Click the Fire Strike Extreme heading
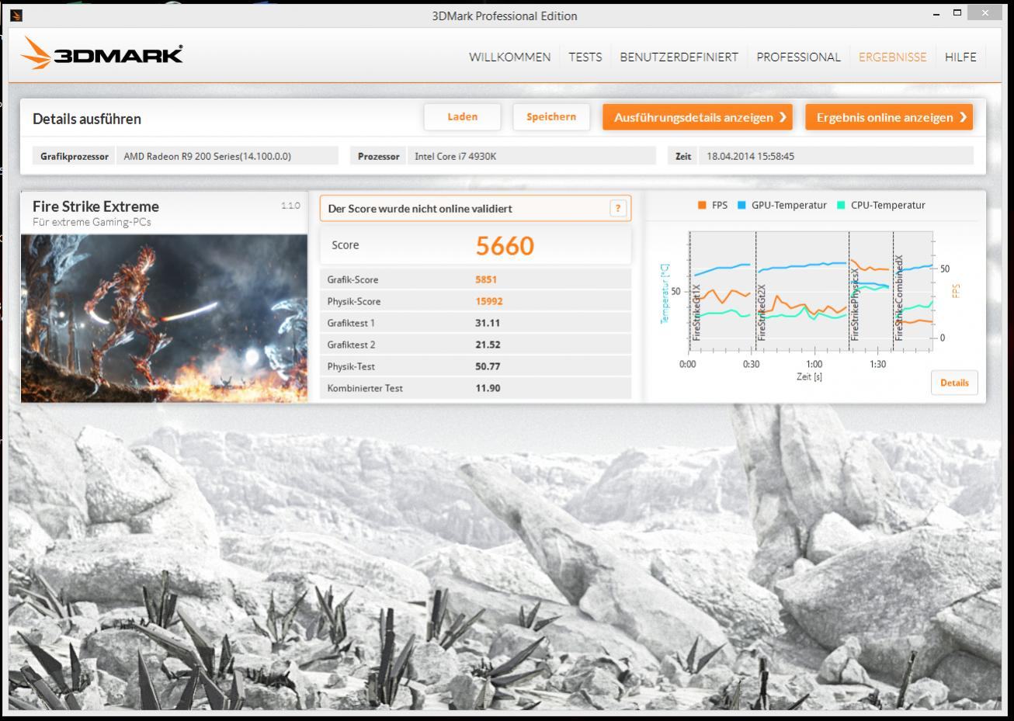The height and width of the screenshot is (721, 1014). (95, 206)
